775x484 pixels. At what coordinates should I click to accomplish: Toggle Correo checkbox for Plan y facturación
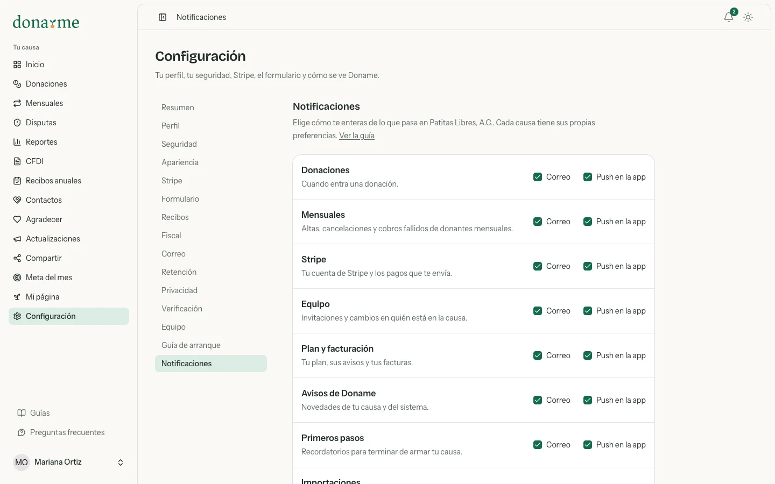coord(538,355)
